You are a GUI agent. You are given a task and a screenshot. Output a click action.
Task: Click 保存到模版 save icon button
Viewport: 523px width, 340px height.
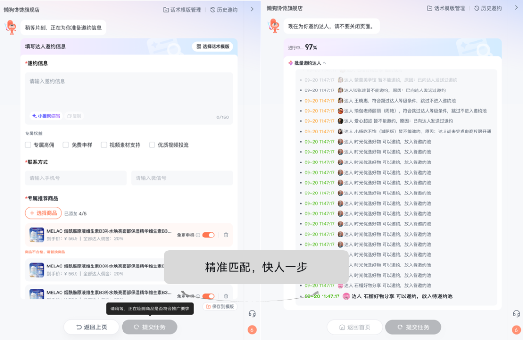pos(220,306)
